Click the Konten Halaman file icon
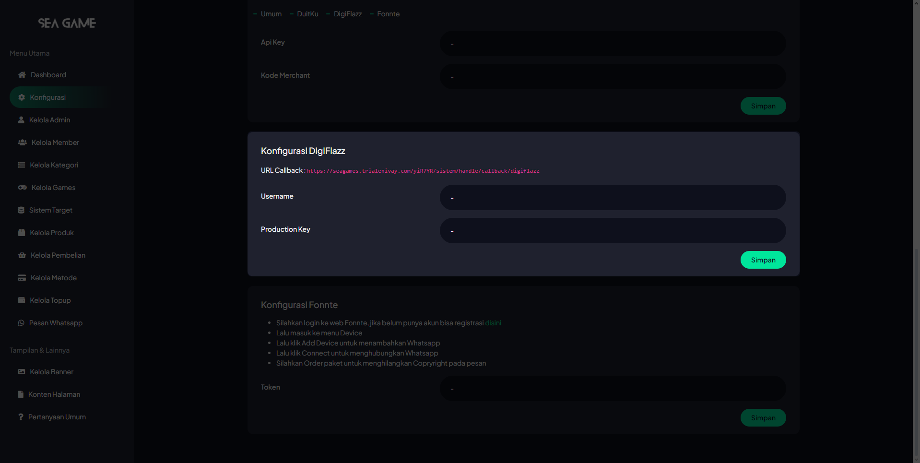 point(21,394)
